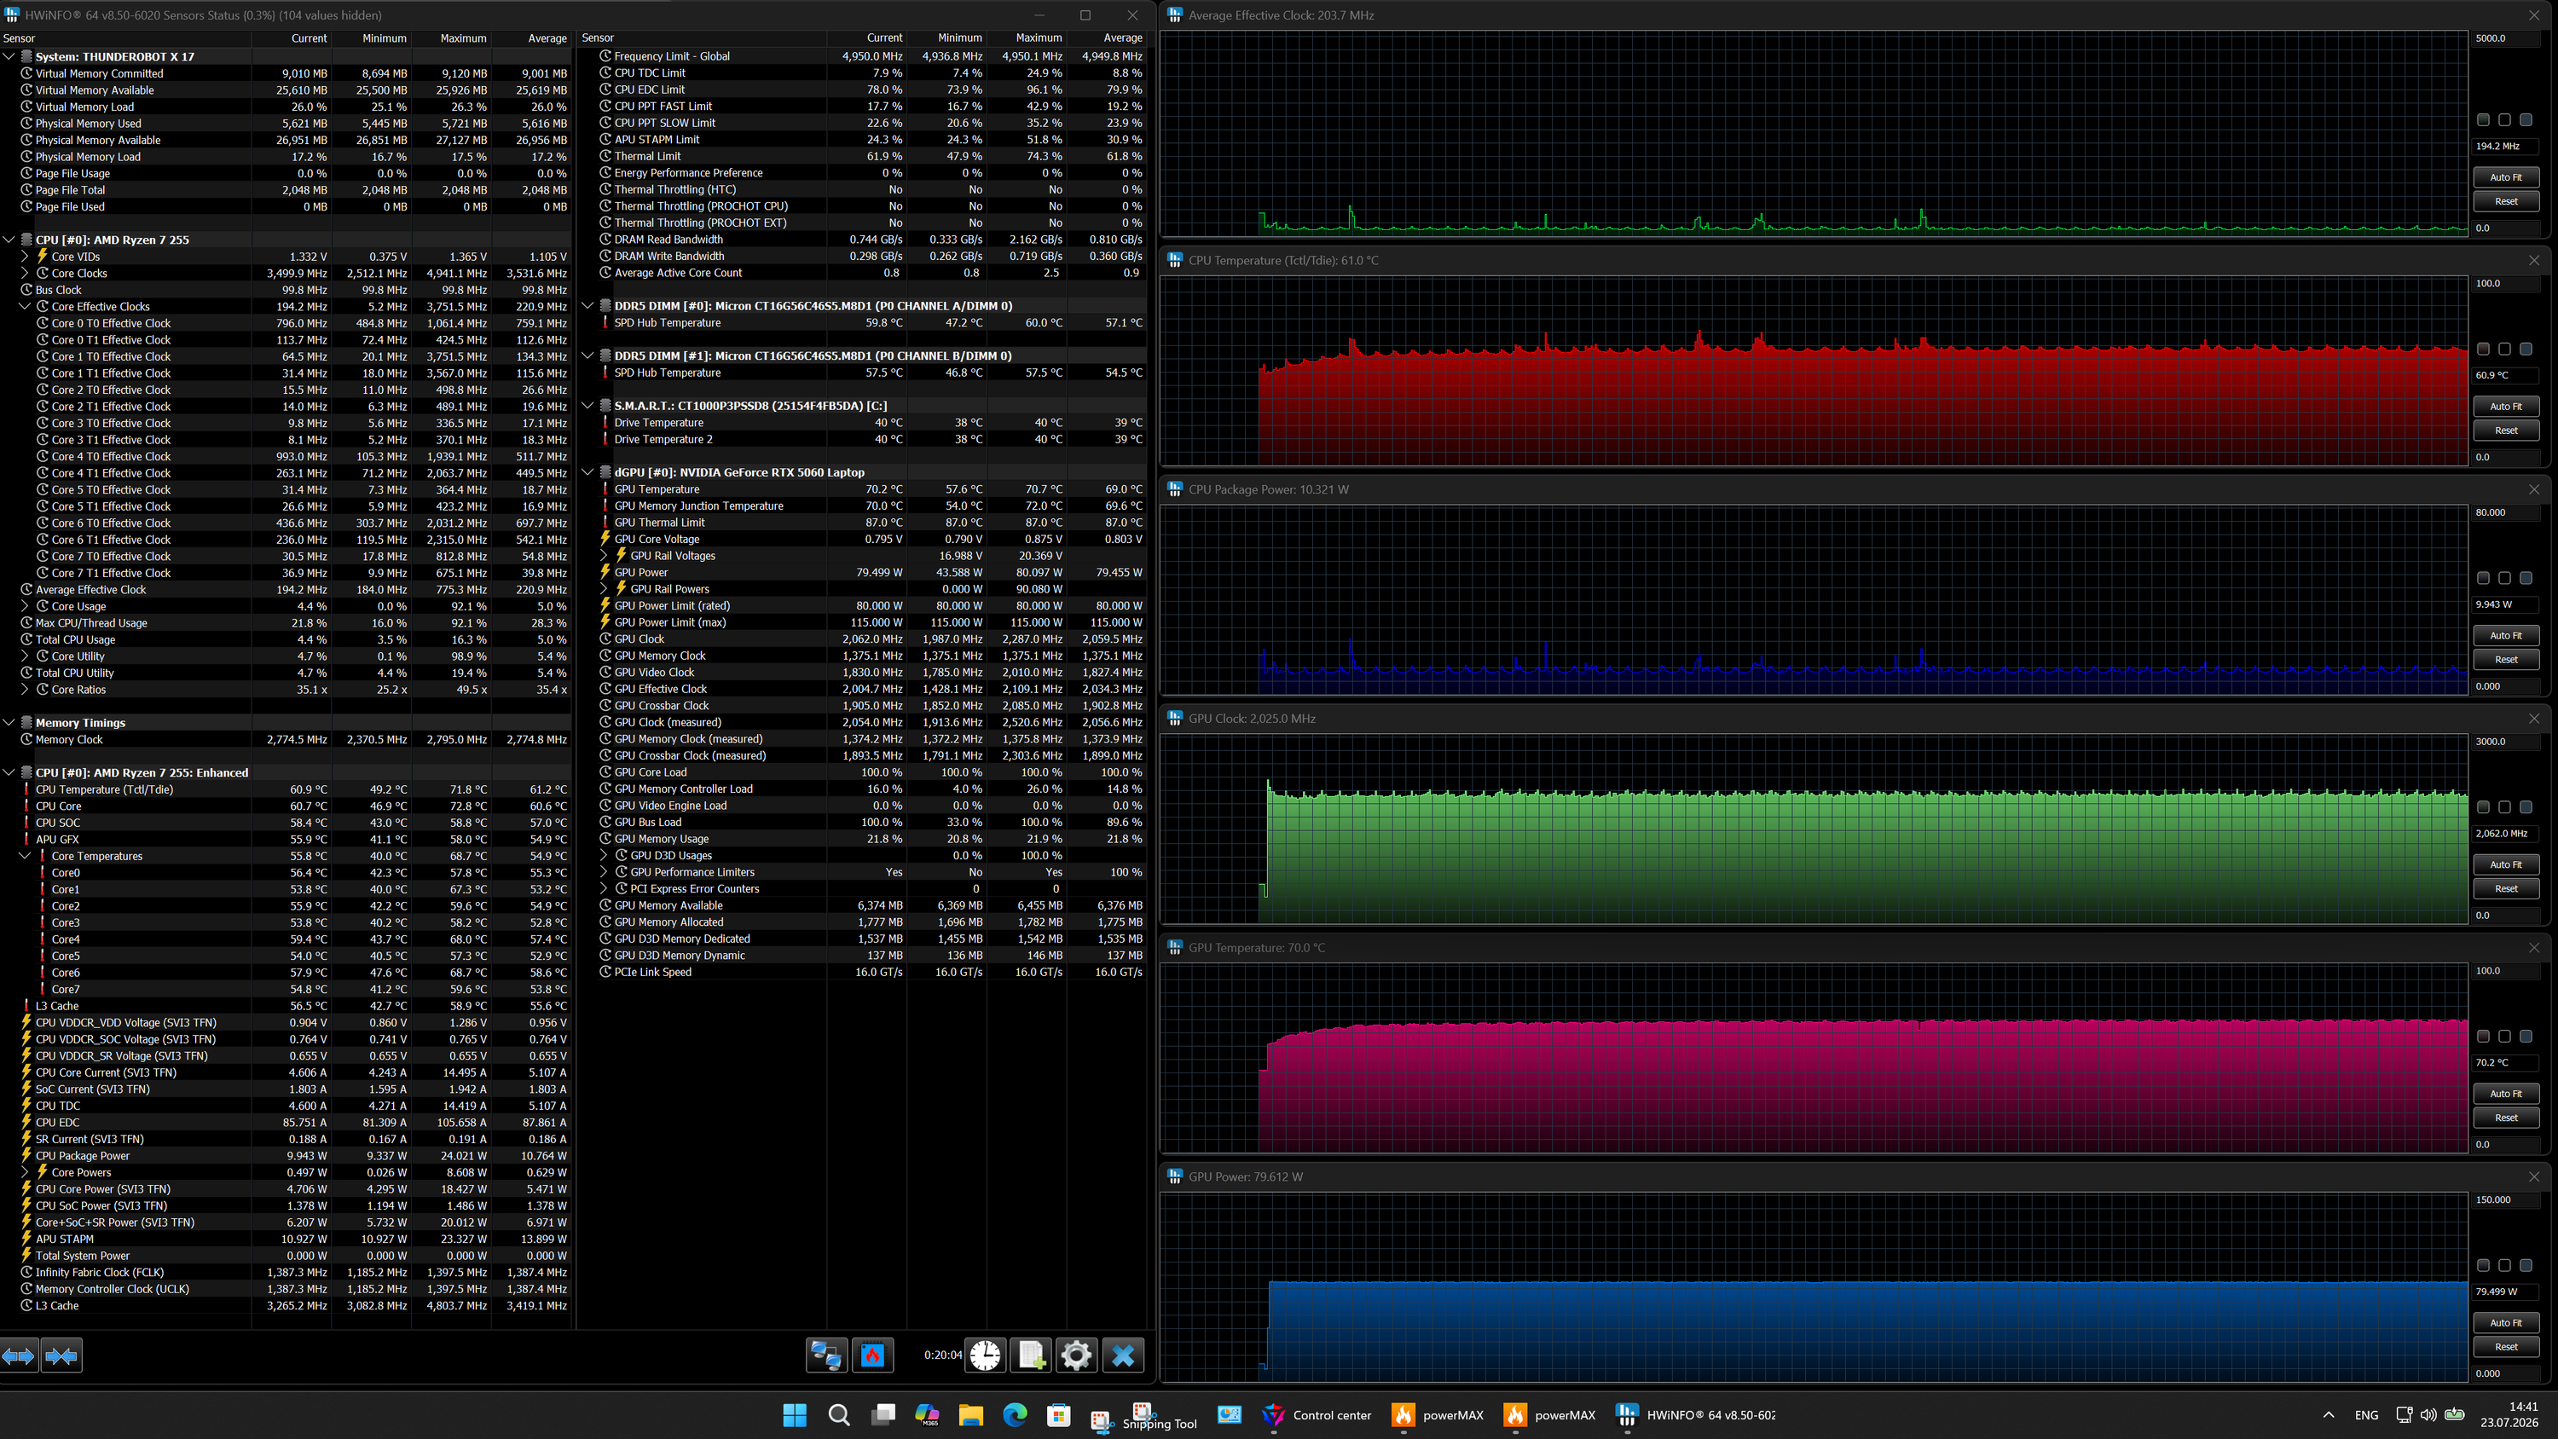Expand the Core Powers row
2558x1439 pixels.
25,1173
